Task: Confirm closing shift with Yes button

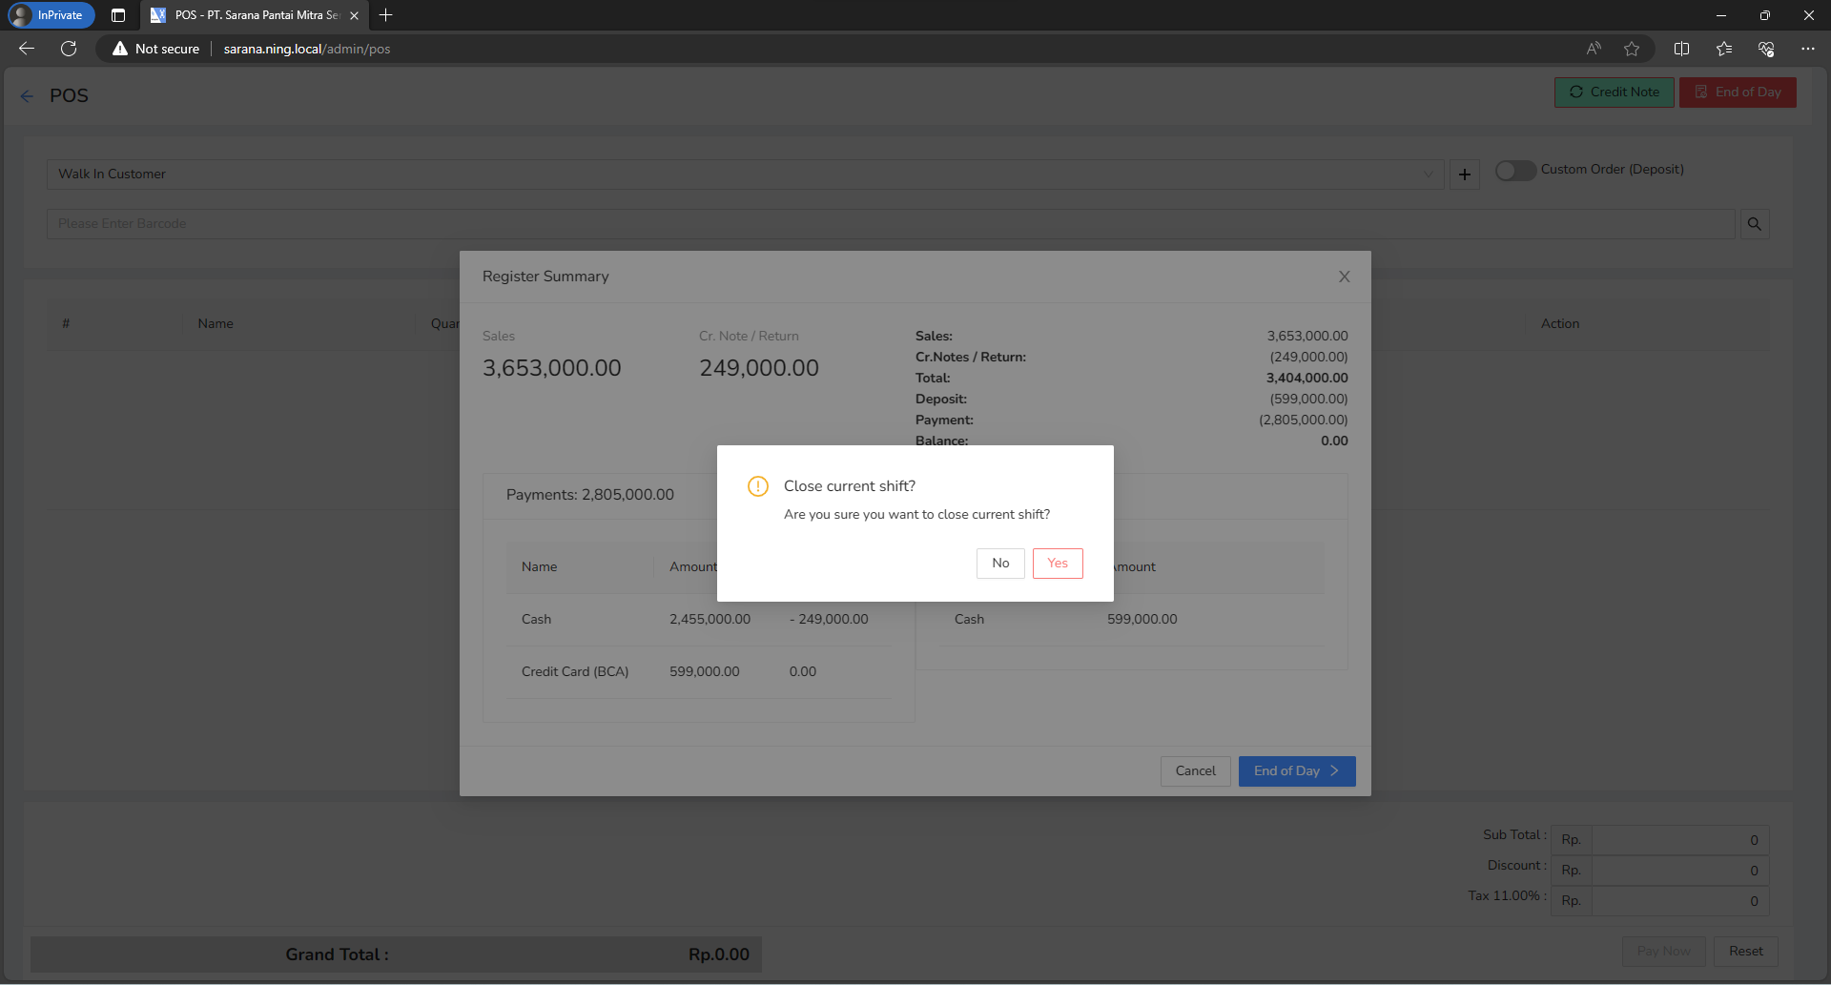Action: (1058, 564)
